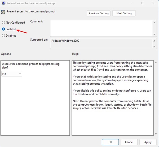This screenshot has width=159, height=147.
Task: Click inside the Comment text box
Action: click(101, 28)
